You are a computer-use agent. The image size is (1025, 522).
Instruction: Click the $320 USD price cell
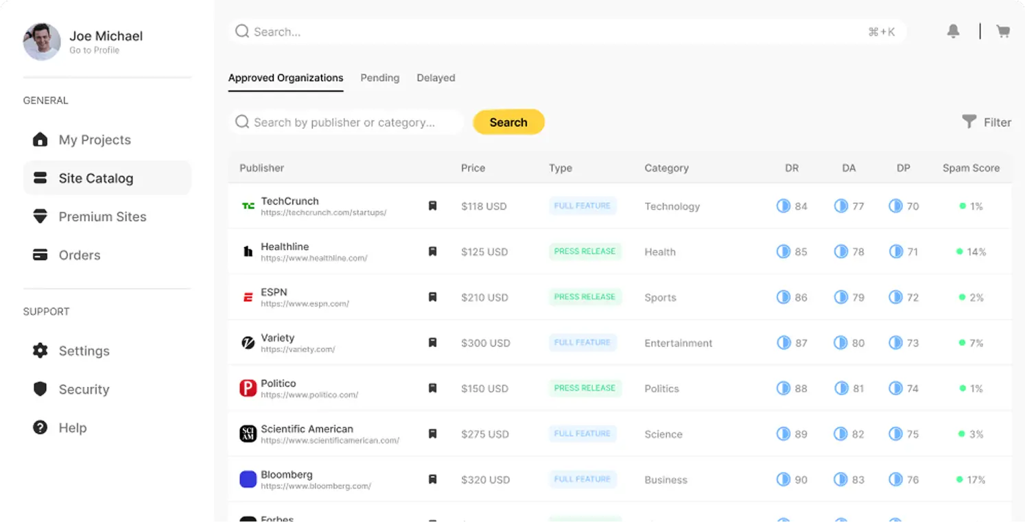pyautogui.click(x=485, y=480)
